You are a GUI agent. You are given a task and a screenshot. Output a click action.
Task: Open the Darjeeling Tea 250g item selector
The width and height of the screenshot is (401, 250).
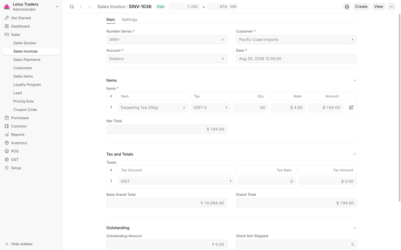[153, 107]
